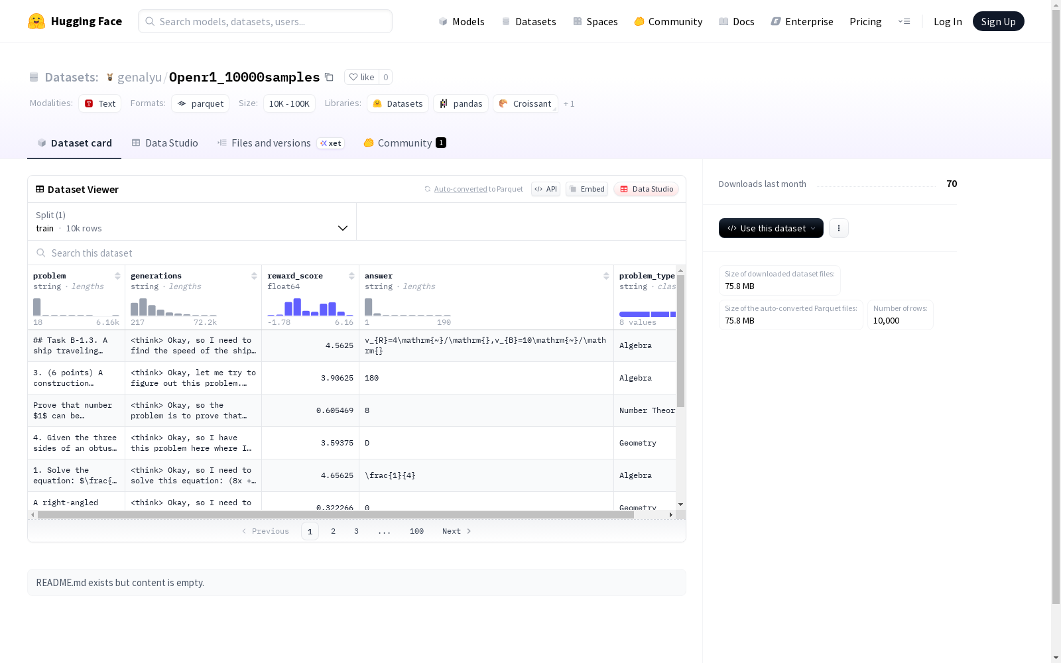Select the 10K - 100K size tag
The image size is (1061, 663).
coord(289,103)
